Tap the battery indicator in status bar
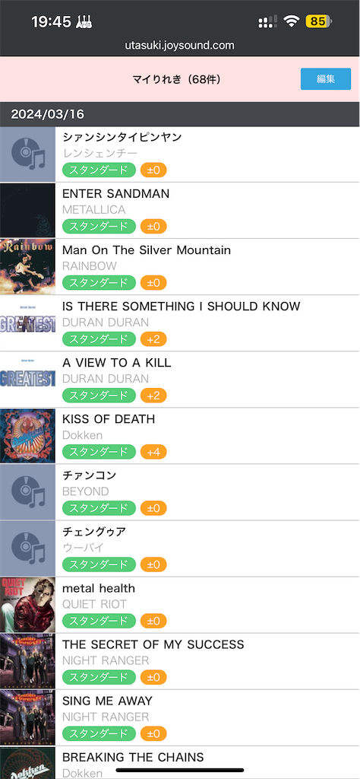 coord(319,21)
